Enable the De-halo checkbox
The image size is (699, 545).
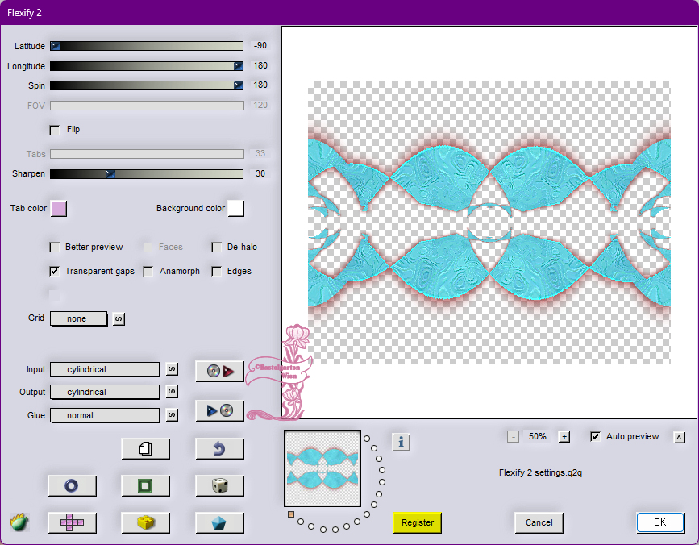click(217, 248)
